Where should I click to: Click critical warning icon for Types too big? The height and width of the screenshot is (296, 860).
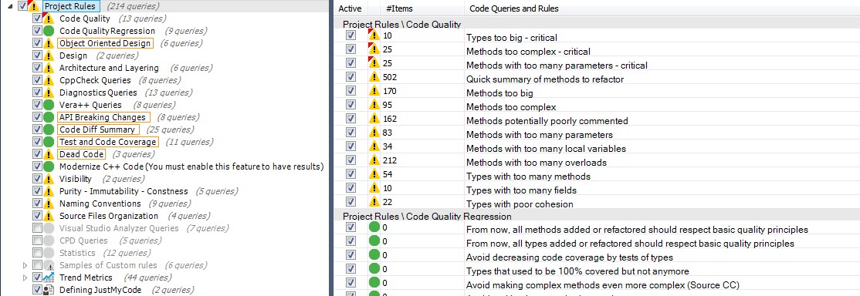point(374,35)
